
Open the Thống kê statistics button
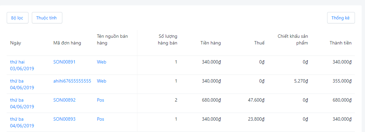[341, 18]
